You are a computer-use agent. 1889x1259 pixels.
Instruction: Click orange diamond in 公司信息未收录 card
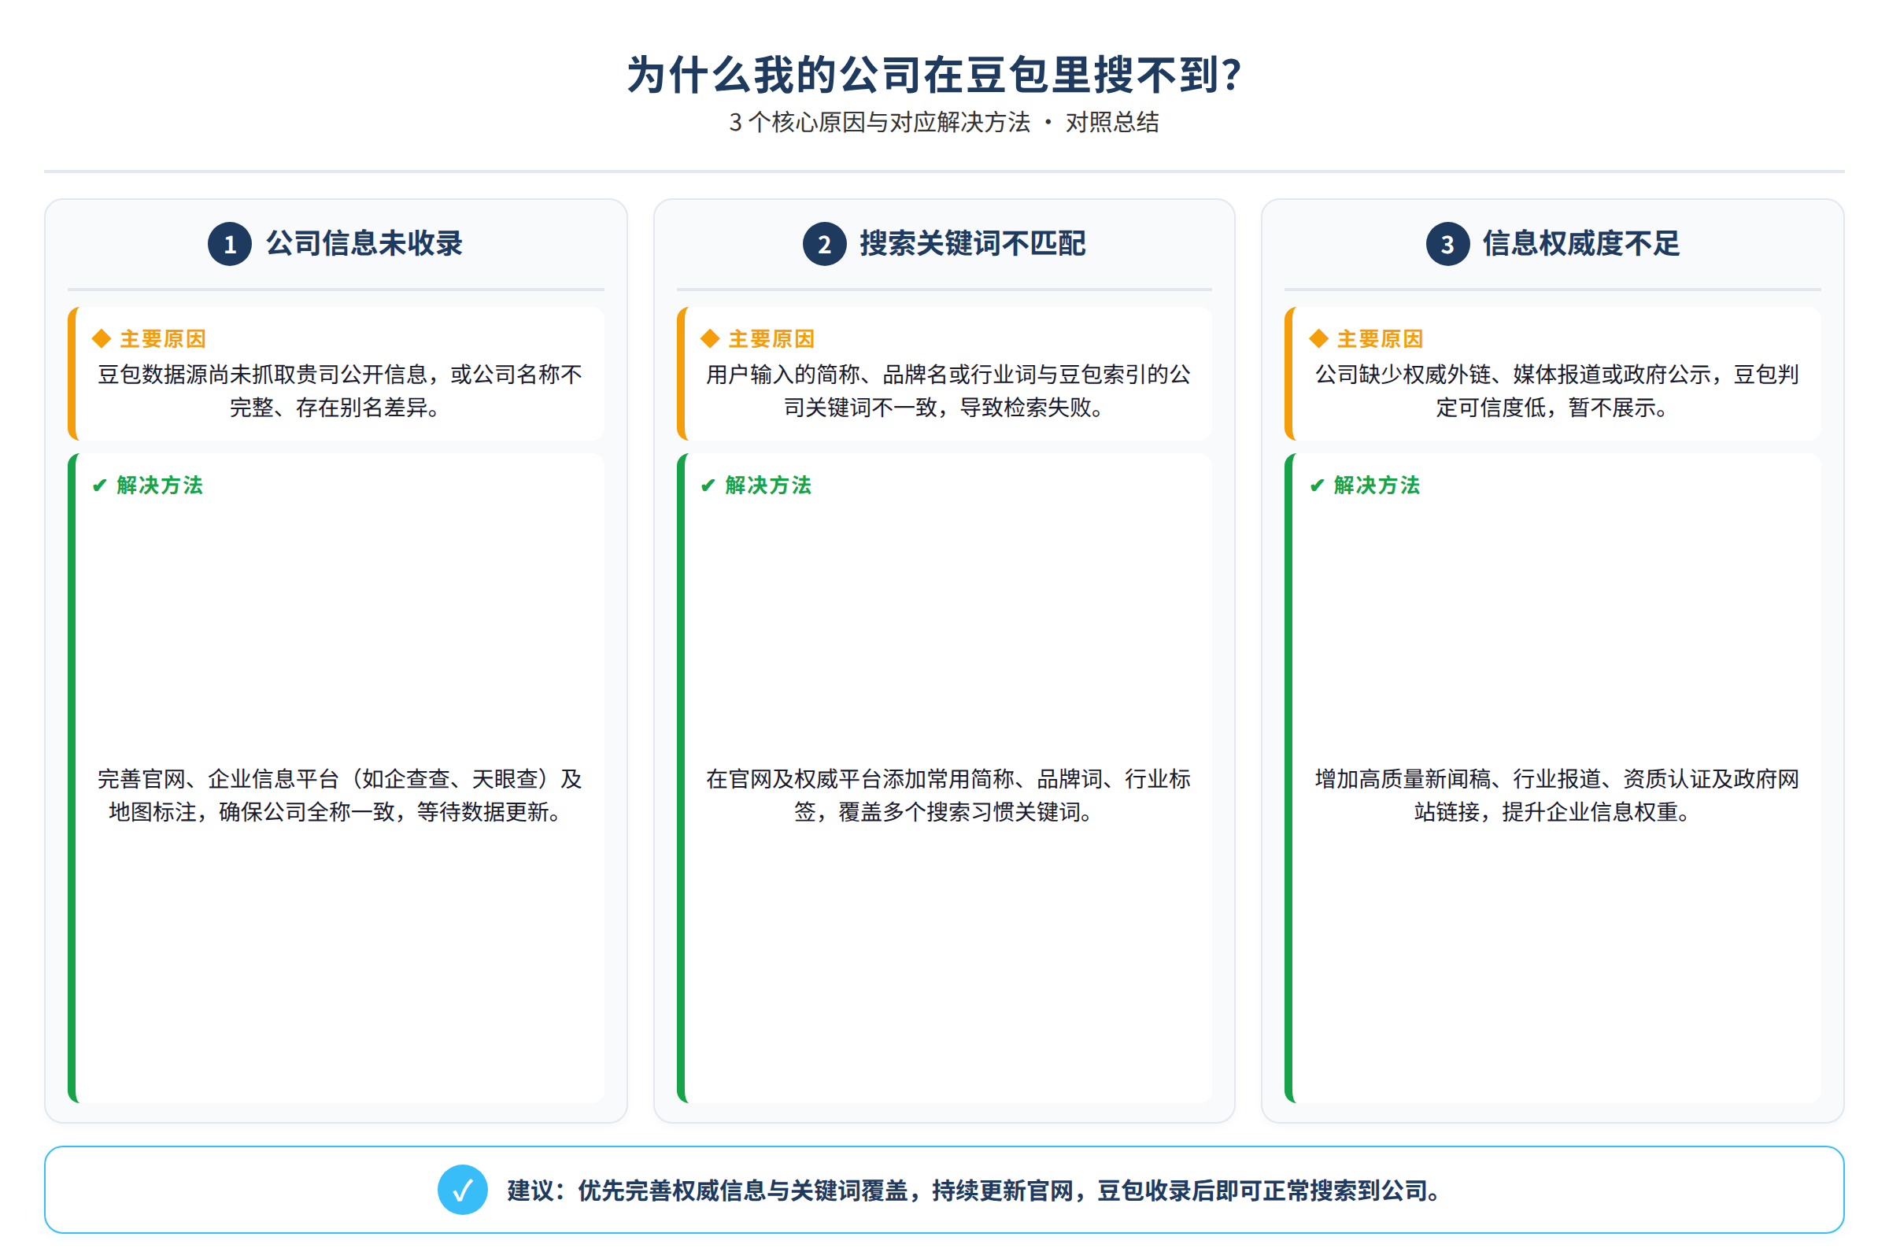pos(102,339)
